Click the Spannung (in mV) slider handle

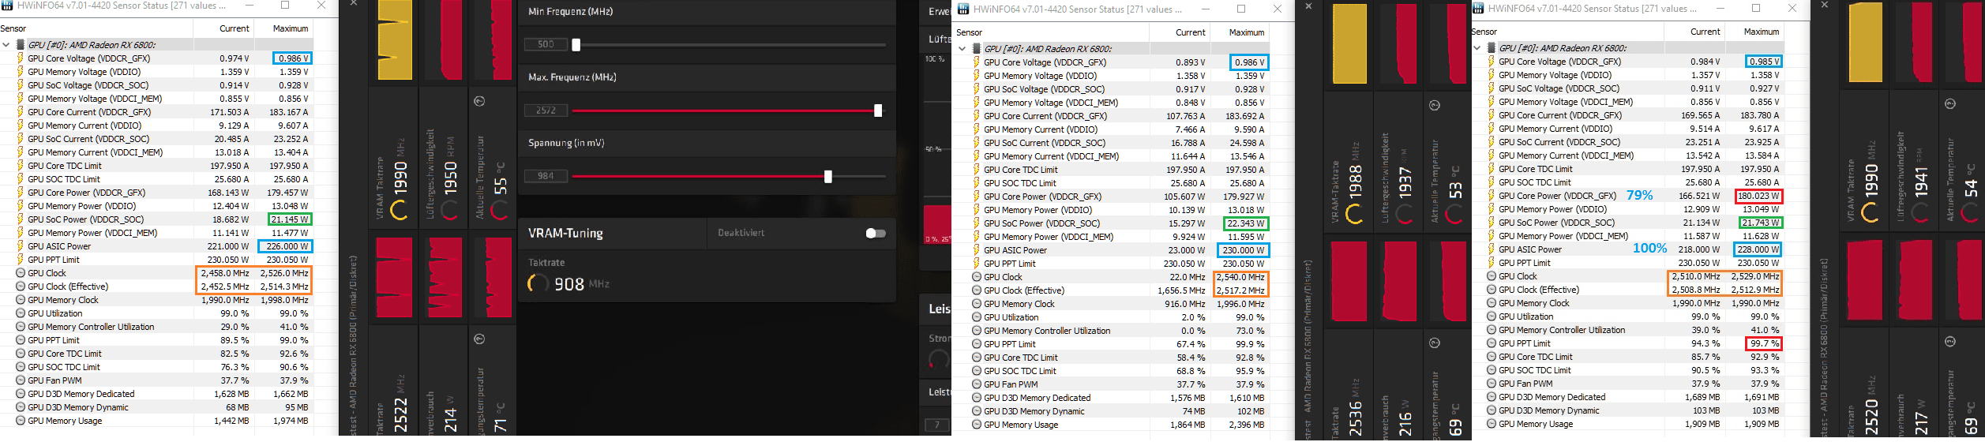[x=828, y=176]
